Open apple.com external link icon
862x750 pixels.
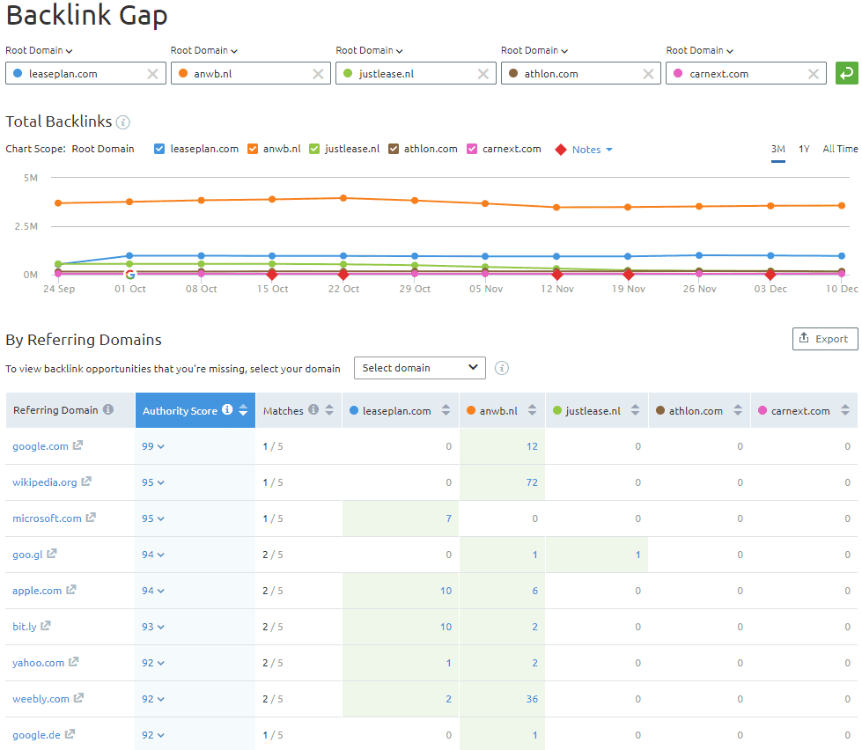point(71,590)
